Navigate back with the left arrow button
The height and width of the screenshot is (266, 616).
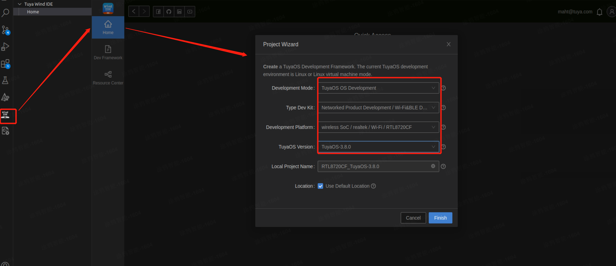[x=134, y=11]
